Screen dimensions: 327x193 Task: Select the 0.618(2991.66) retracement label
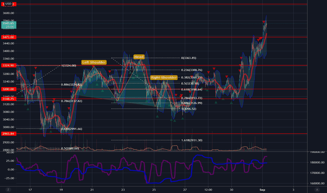click(72, 129)
